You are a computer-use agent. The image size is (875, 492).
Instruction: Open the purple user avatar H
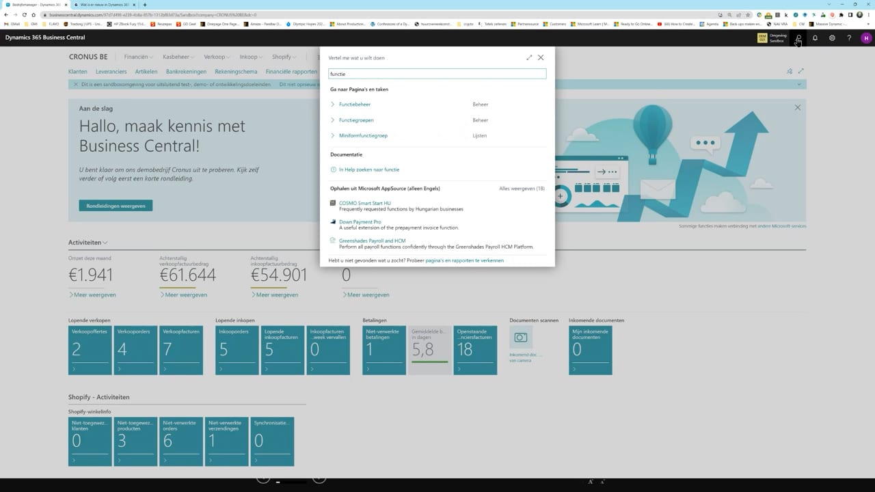point(866,38)
